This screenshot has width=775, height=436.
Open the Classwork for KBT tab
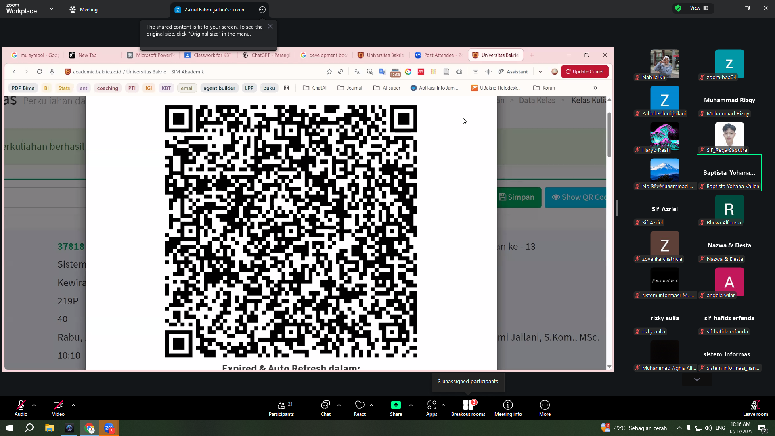208,55
